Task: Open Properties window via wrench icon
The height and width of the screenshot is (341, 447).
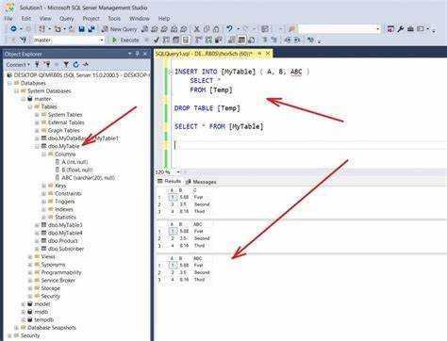Action: [400, 29]
